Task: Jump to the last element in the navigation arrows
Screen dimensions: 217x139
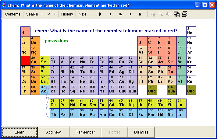Action: pos(140,14)
